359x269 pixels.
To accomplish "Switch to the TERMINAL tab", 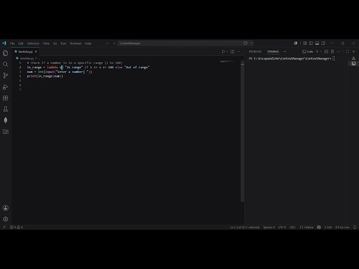I will pyautogui.click(x=273, y=52).
